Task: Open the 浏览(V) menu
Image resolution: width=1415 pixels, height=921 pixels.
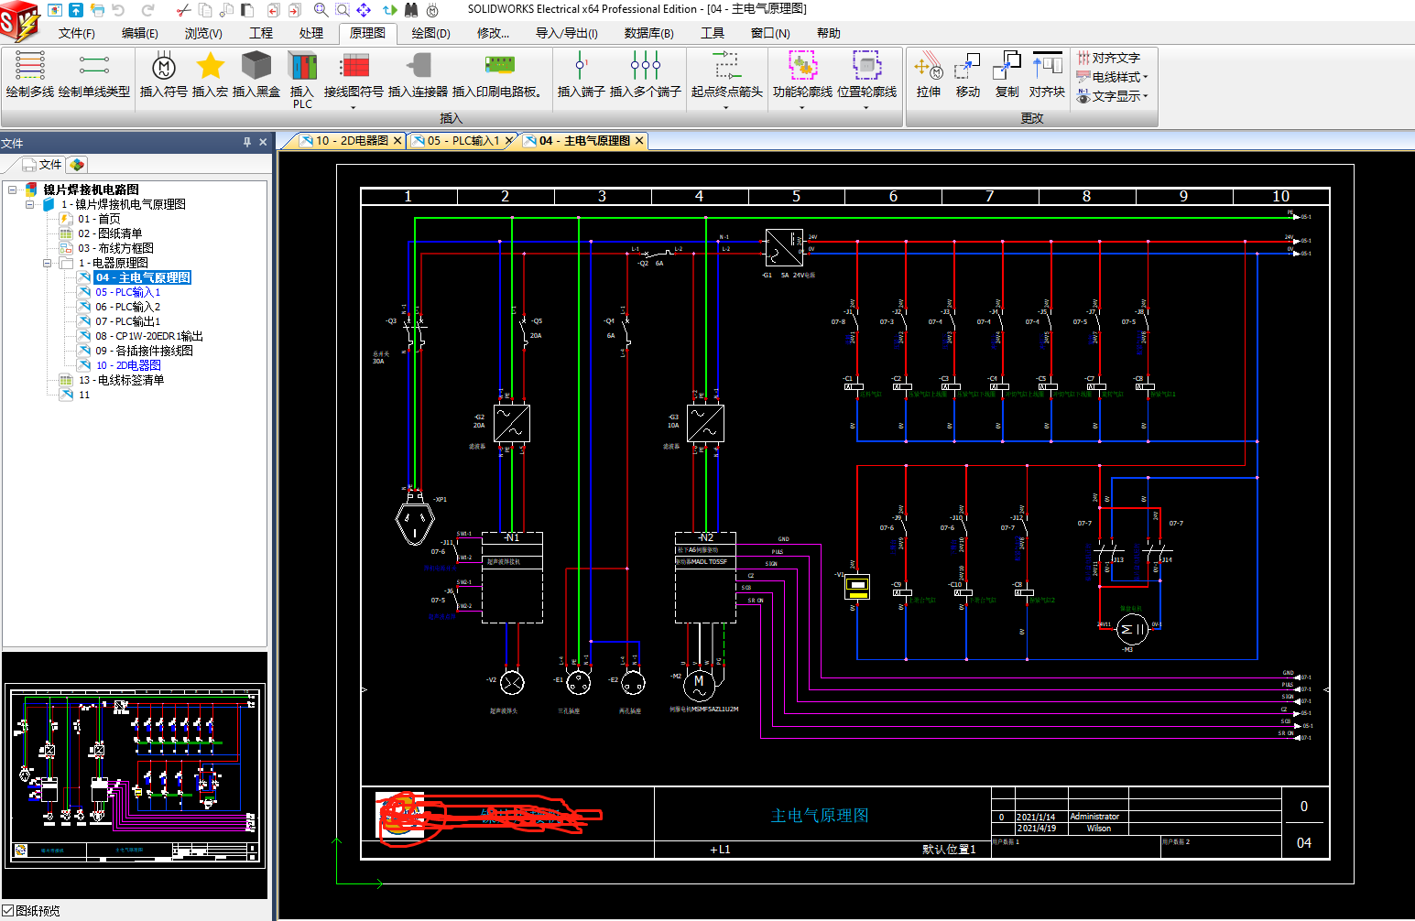Action: tap(203, 33)
